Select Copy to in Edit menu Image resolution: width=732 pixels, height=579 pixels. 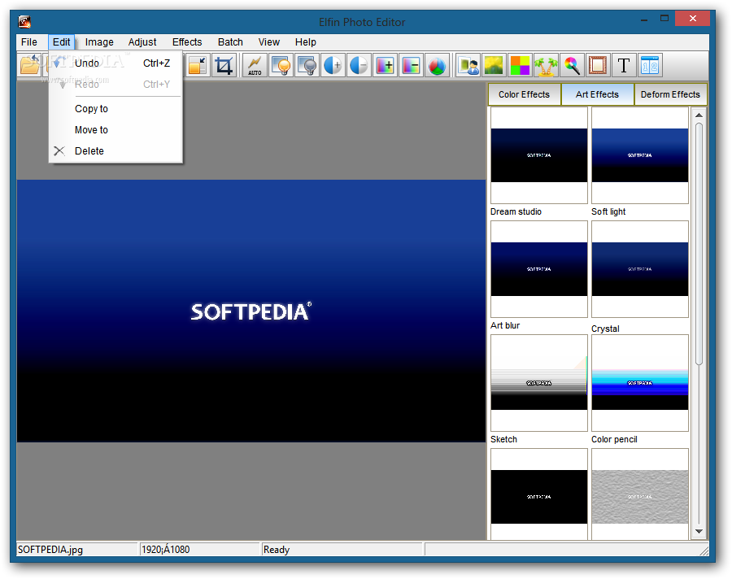click(x=115, y=109)
